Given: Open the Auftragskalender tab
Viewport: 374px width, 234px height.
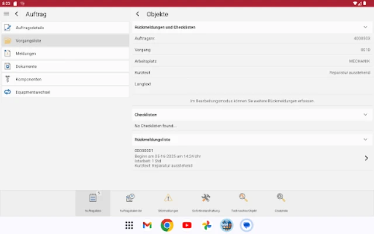Looking at the screenshot, I should (130, 202).
